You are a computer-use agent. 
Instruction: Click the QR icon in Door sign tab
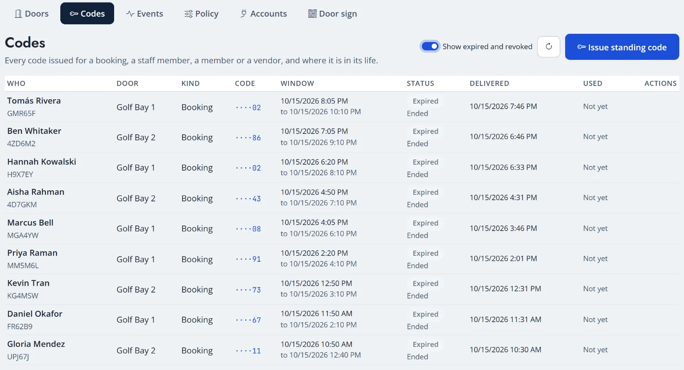tap(313, 14)
